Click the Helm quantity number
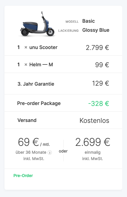This screenshot has height=197, width=127. pyautogui.click(x=18, y=64)
